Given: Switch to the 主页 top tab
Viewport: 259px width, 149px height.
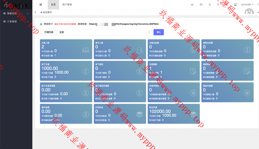Looking at the screenshot, I should tap(53, 5).
